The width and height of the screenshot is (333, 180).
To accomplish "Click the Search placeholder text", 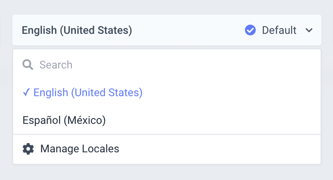I will (56, 65).
